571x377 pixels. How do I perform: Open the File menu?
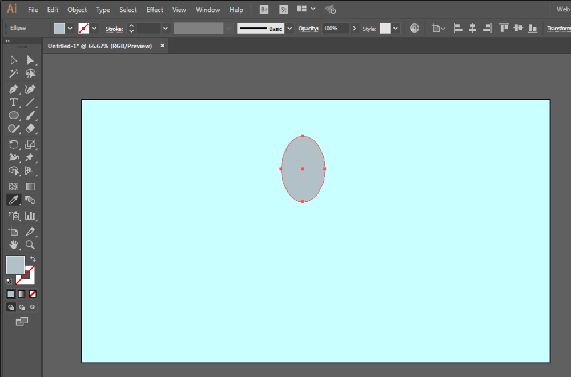pos(33,10)
